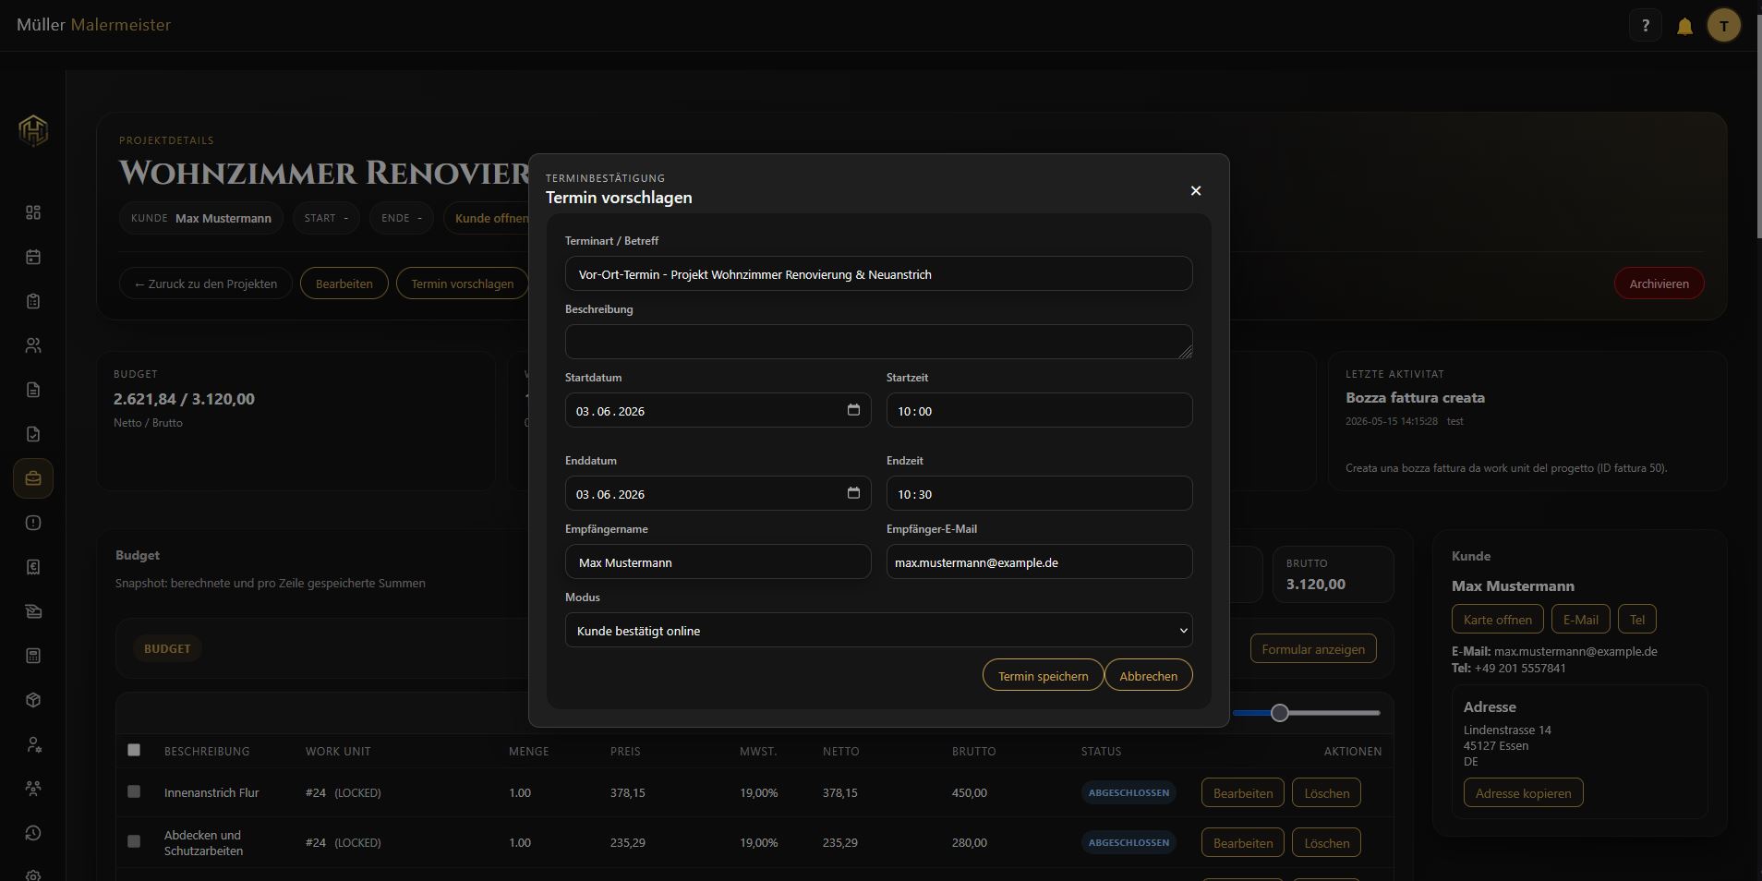Open the dashboard grid icon in sidebar
1762x881 pixels.
tap(33, 212)
